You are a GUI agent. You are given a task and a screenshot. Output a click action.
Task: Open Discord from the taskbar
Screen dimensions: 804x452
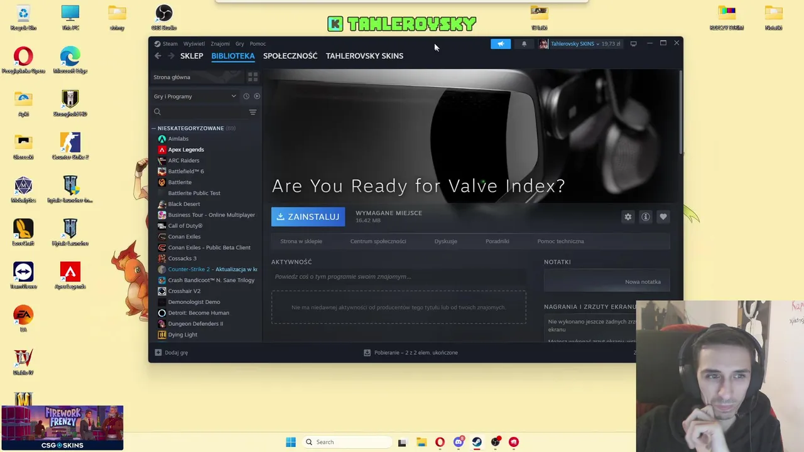(x=458, y=442)
